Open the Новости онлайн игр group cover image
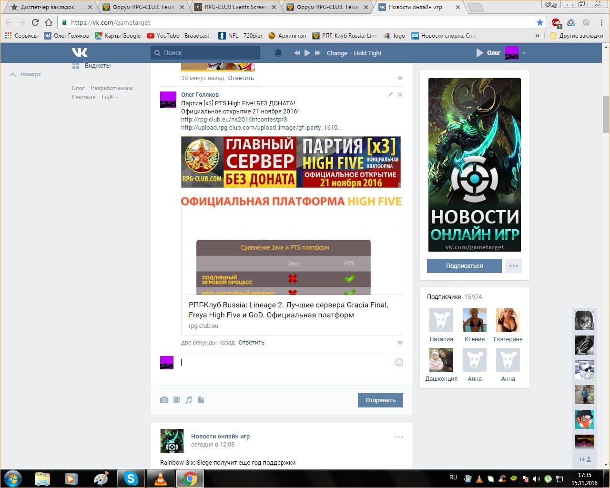Screen dimensions: 610x488 pos(475,165)
